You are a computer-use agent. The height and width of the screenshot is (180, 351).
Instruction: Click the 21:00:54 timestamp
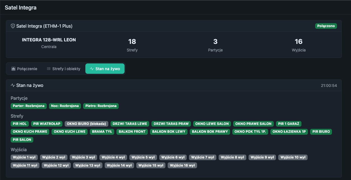tap(329, 85)
